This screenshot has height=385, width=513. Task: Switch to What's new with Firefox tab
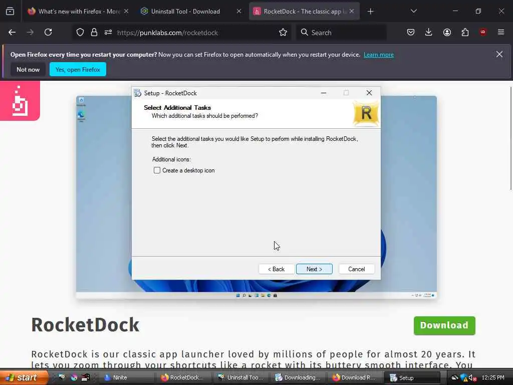(x=79, y=12)
